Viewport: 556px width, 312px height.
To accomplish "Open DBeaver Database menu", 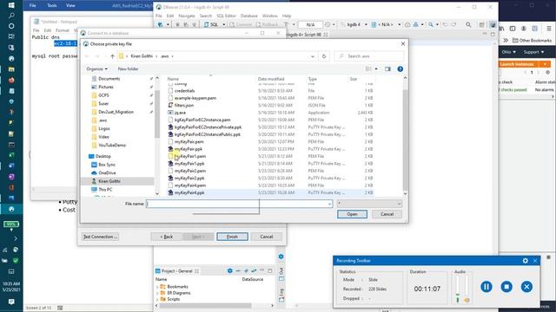I will click(x=249, y=16).
